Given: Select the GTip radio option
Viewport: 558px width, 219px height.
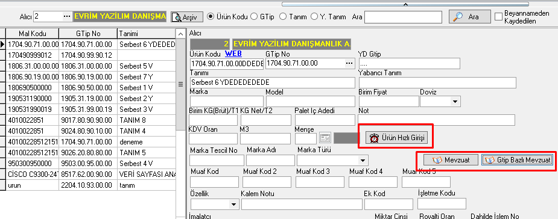Looking at the screenshot, I should [x=254, y=16].
